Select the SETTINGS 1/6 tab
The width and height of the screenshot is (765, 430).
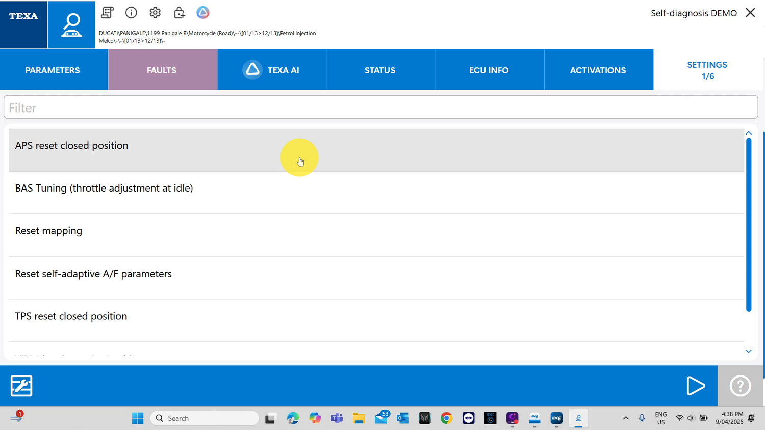tap(707, 70)
